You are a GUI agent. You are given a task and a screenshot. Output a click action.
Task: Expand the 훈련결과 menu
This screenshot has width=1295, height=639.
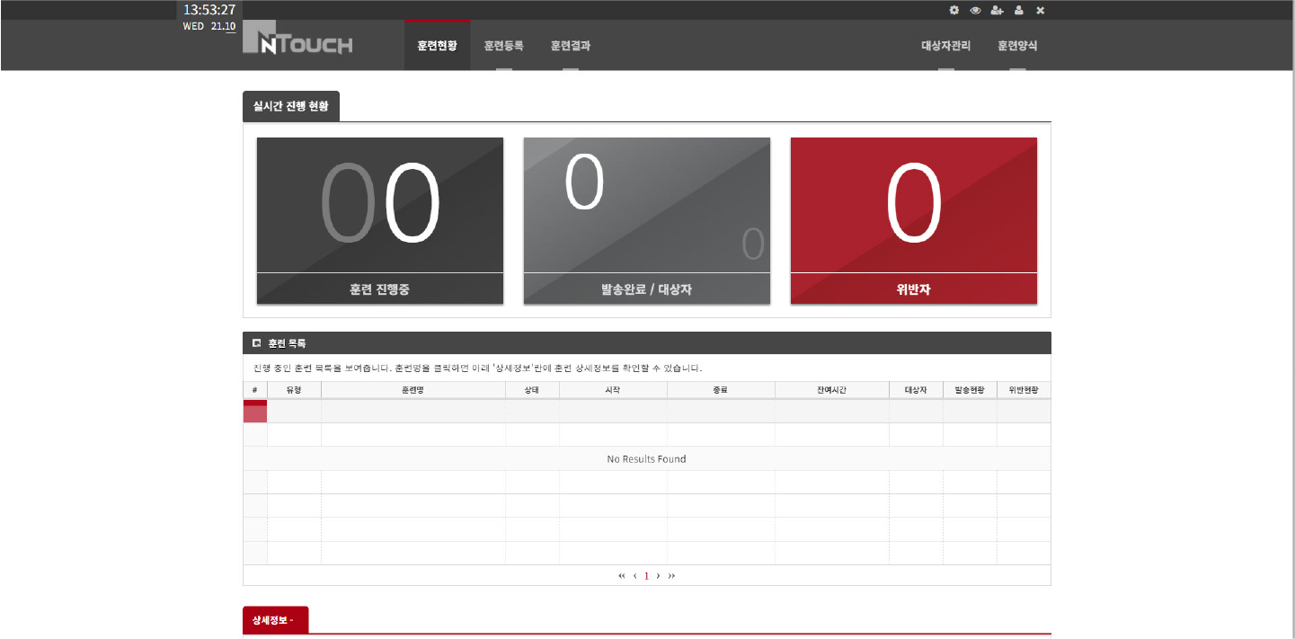(x=571, y=46)
